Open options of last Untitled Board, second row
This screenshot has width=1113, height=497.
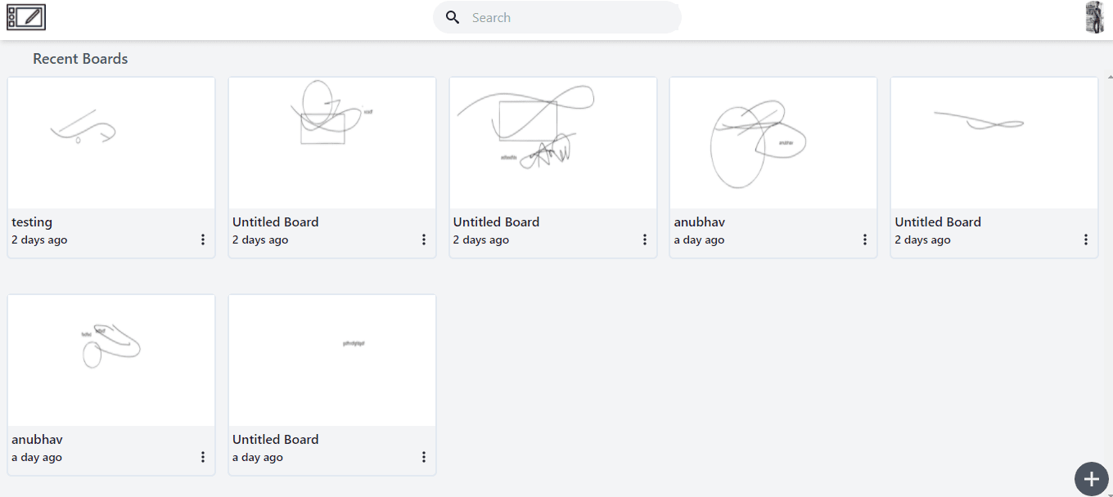[x=424, y=457]
